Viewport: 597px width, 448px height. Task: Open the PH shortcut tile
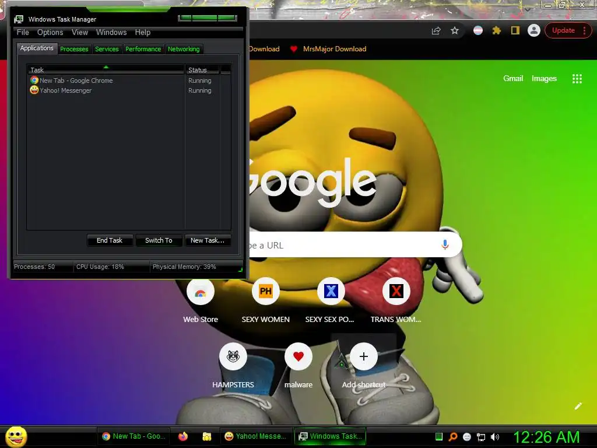266,292
